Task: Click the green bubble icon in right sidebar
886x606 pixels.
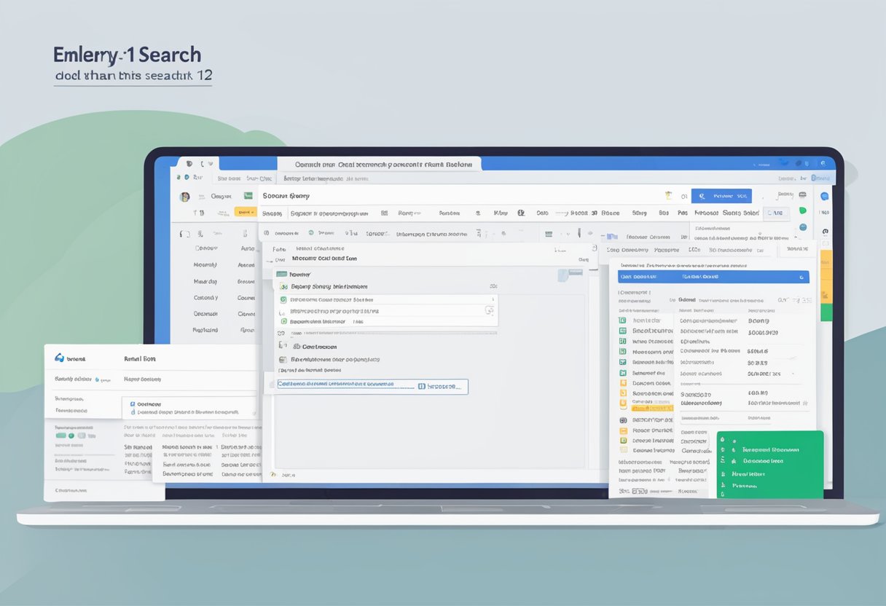Action: [x=803, y=211]
